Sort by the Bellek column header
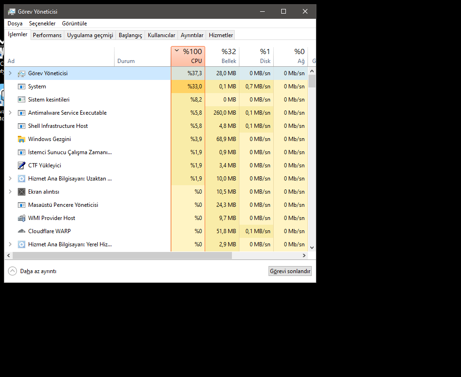Viewport: 461px width, 377px height. tap(222, 56)
